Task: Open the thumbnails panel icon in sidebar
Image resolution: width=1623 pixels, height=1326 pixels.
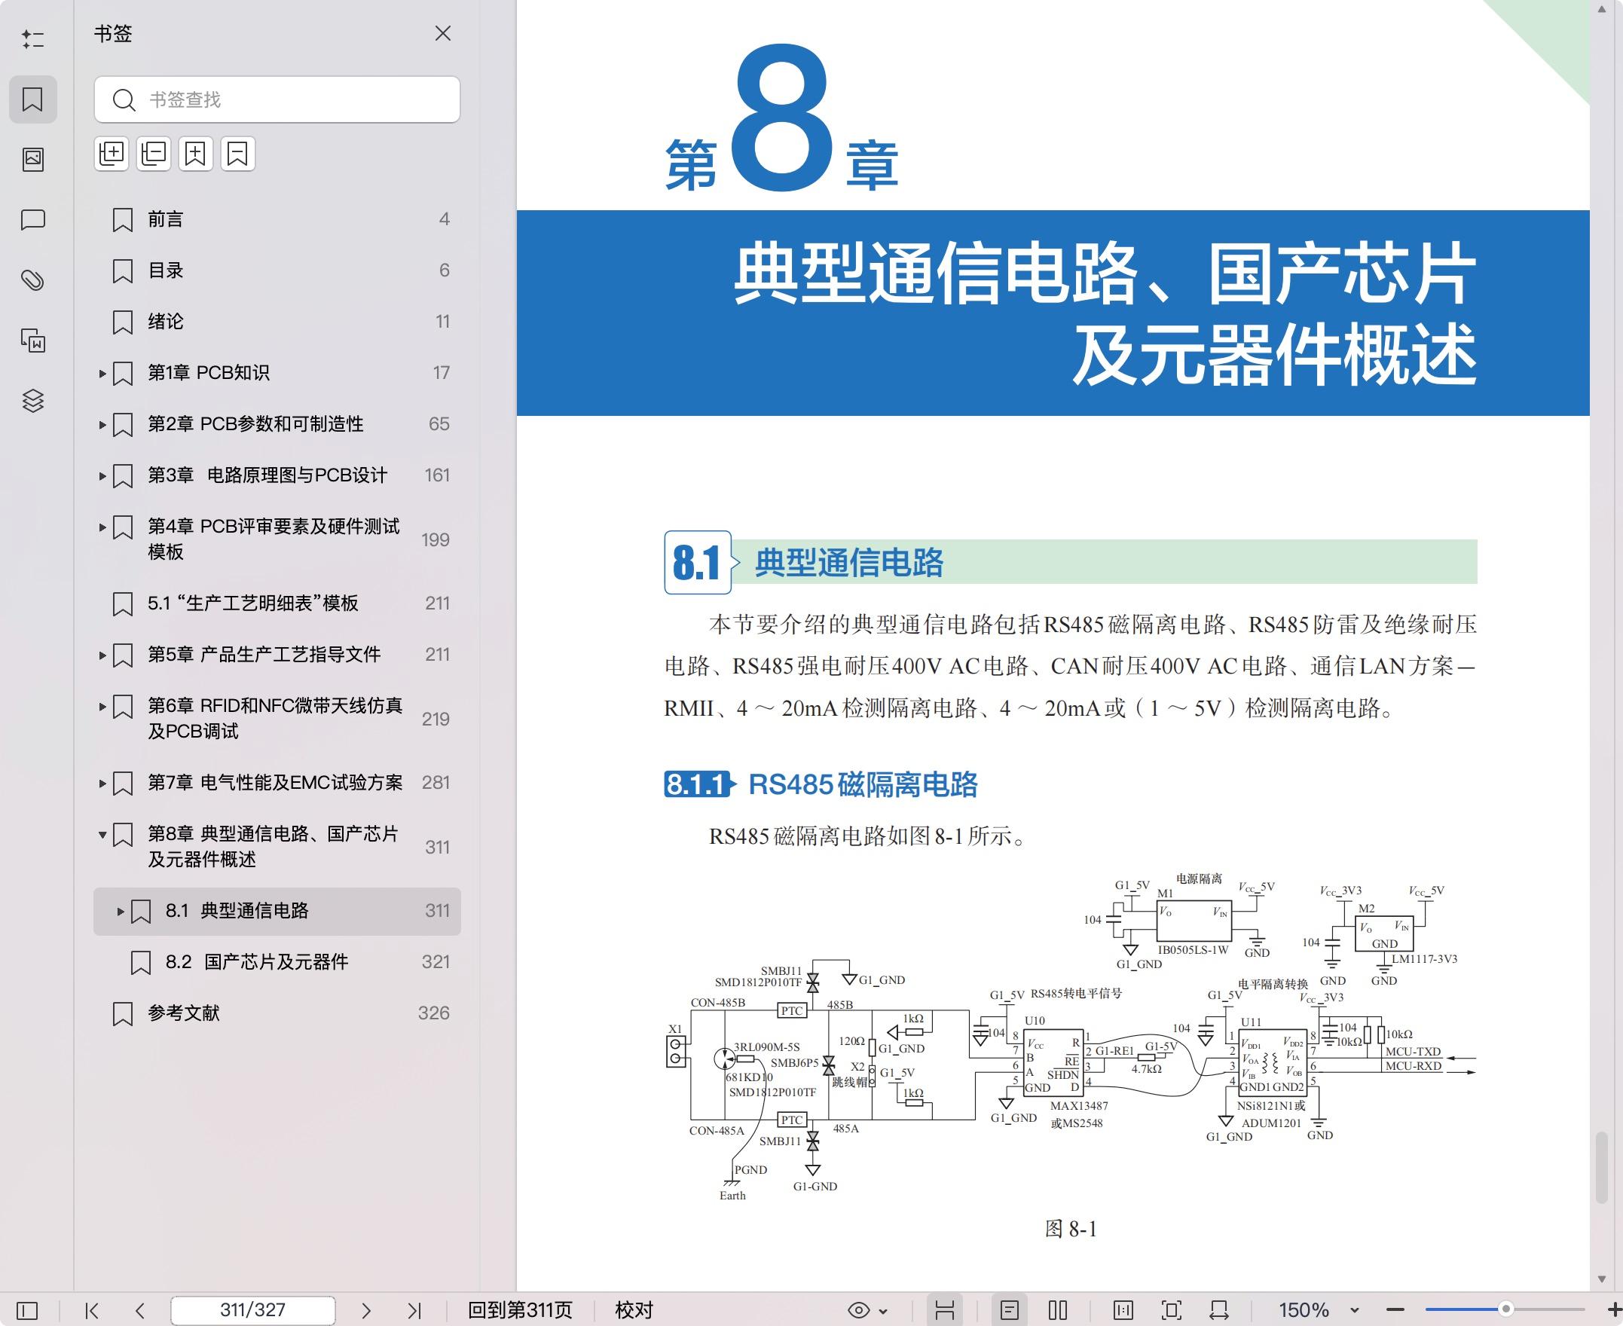Action: [x=33, y=159]
